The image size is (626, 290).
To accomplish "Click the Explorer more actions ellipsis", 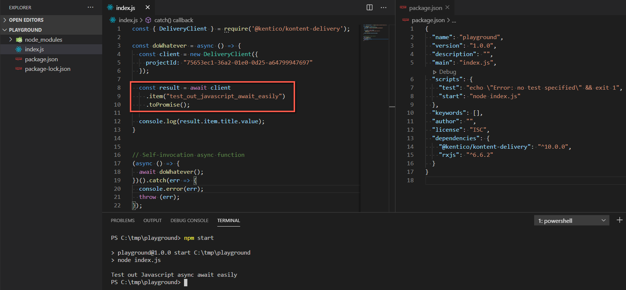I will tap(90, 7).
